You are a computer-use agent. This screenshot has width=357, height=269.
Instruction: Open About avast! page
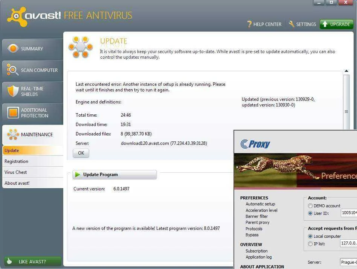[32, 183]
